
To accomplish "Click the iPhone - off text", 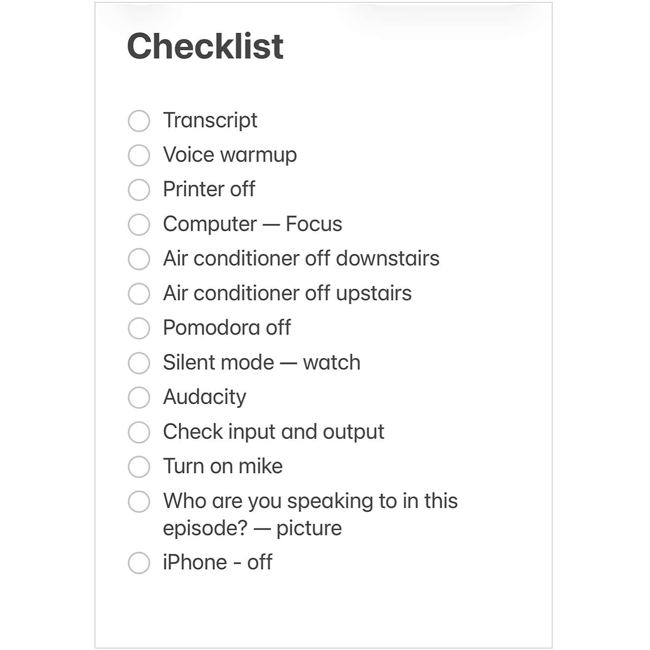I will pos(217,563).
